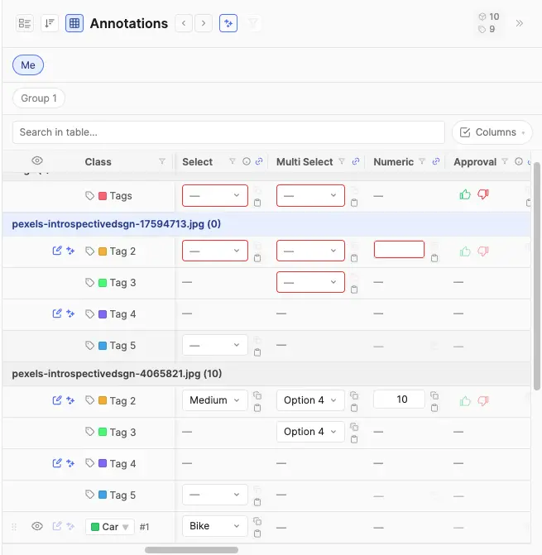Viewport: 542px width, 555px height.
Task: Edit Tag 4 in 4065821.jpg group
Action: tap(57, 463)
